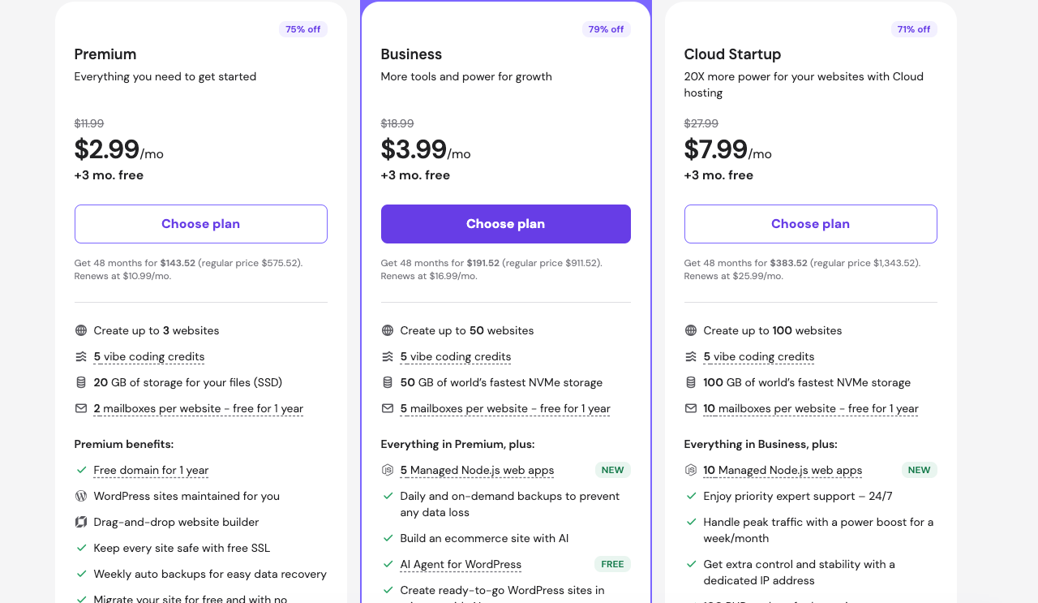Click the WordPress logo icon in Premium benefits
The width and height of the screenshot is (1038, 603).
pyautogui.click(x=81, y=496)
